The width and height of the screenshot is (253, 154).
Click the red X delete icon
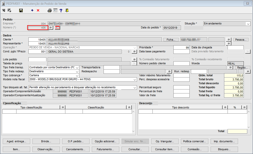(38, 10)
